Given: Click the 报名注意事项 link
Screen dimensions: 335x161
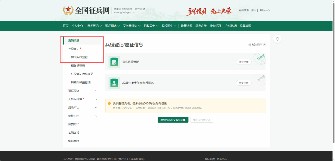Looking at the screenshot, I should [257, 45].
